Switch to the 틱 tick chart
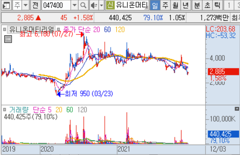The image size is (240, 155). click(217, 5)
